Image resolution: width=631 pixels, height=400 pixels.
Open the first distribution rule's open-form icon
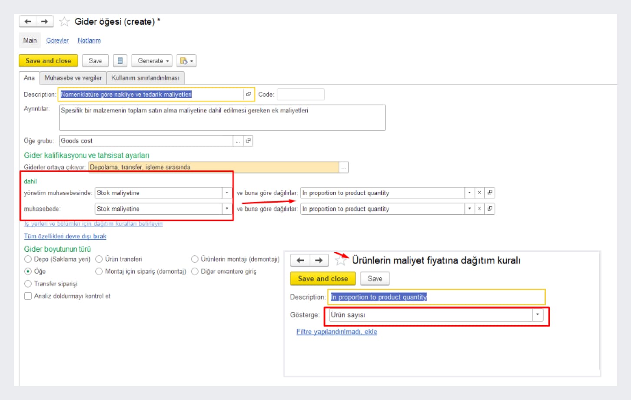[x=490, y=193]
